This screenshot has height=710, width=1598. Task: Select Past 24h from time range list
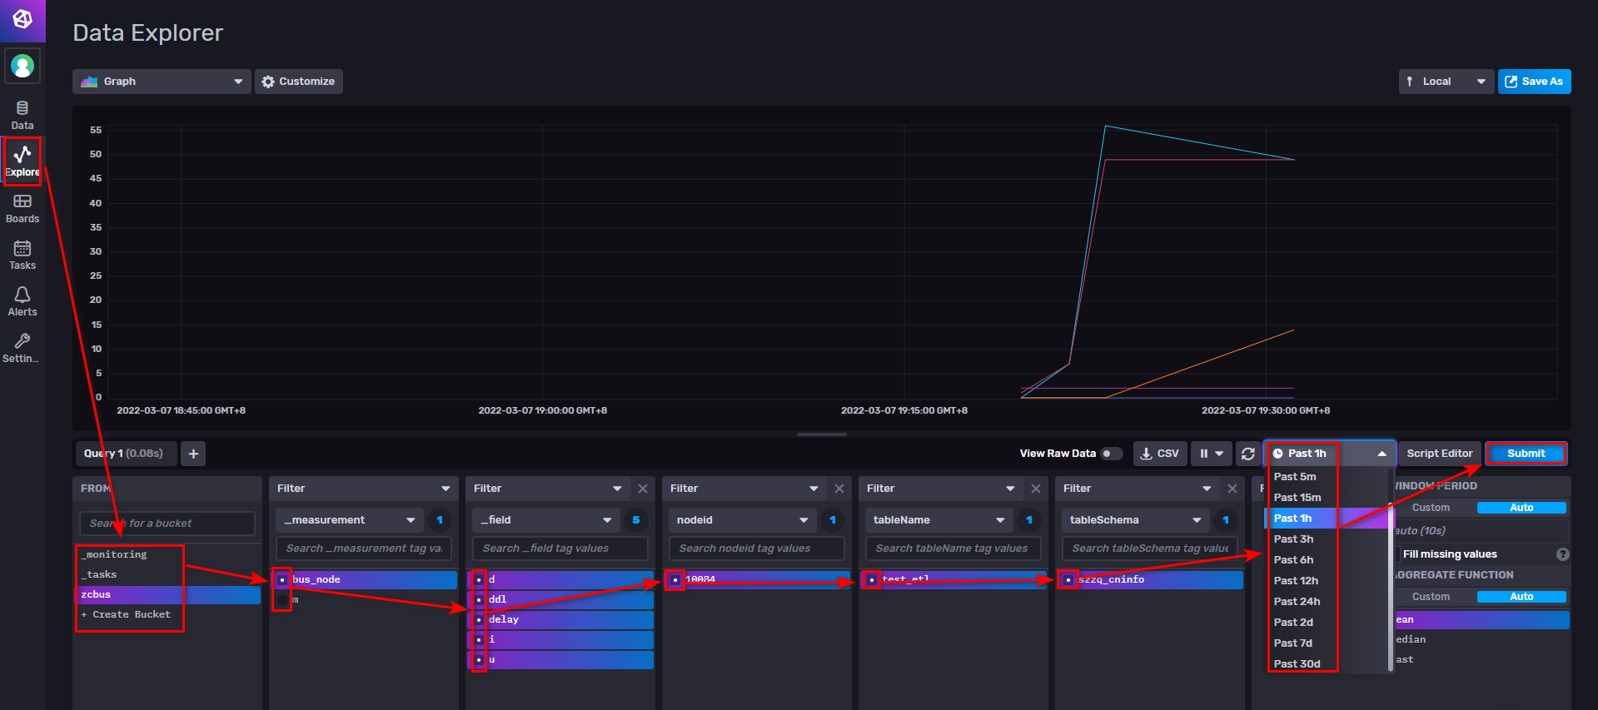(1297, 602)
